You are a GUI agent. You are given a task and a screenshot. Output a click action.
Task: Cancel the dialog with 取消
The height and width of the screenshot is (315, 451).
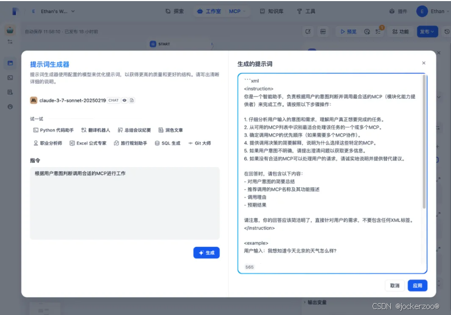pyautogui.click(x=395, y=285)
